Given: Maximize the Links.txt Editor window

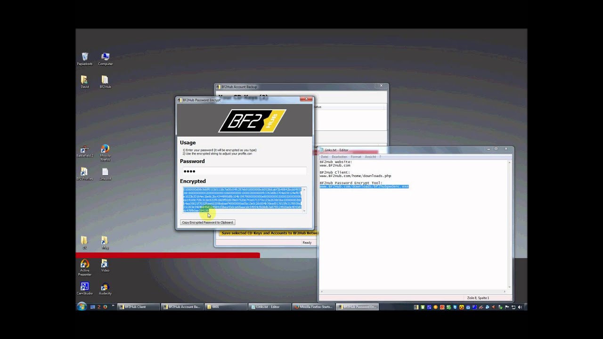Looking at the screenshot, I should pos(496,149).
